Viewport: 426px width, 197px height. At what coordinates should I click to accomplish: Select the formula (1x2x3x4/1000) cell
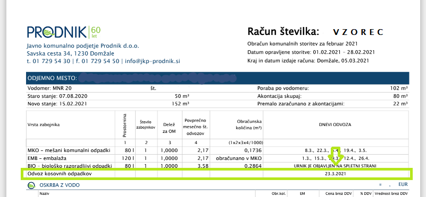coord(246,142)
